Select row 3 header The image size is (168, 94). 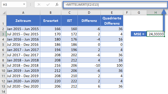3,34
